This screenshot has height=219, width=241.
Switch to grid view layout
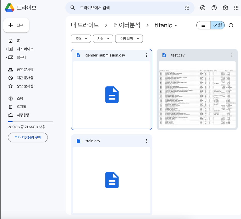pyautogui.click(x=218, y=25)
